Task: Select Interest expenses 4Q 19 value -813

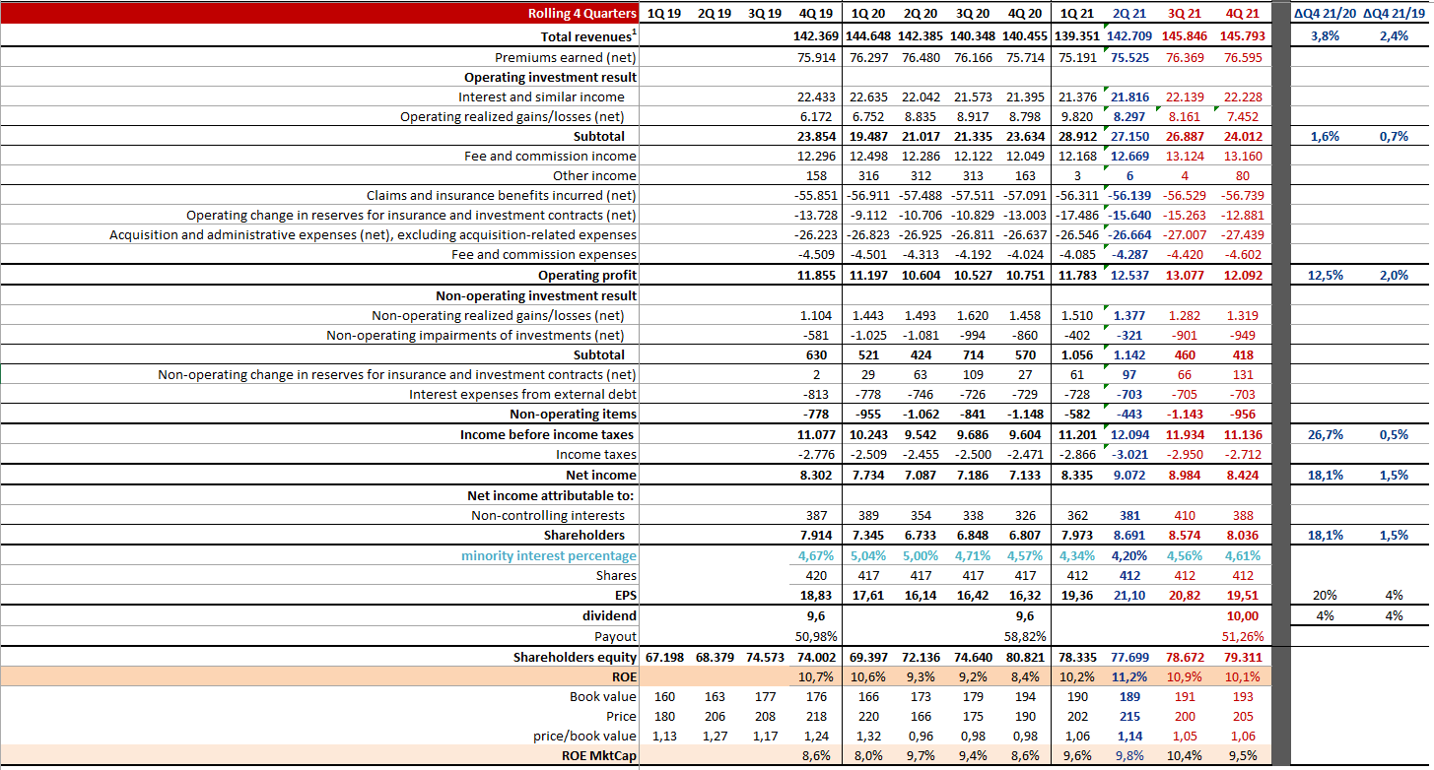Action: coord(816,394)
